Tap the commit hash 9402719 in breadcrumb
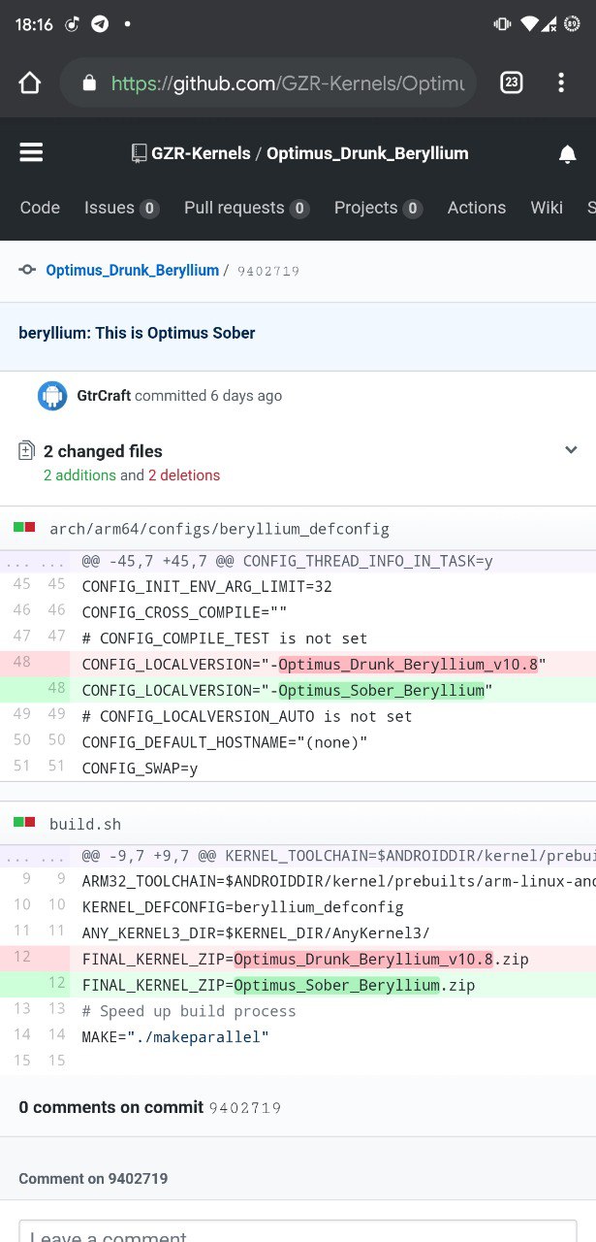 tap(267, 271)
